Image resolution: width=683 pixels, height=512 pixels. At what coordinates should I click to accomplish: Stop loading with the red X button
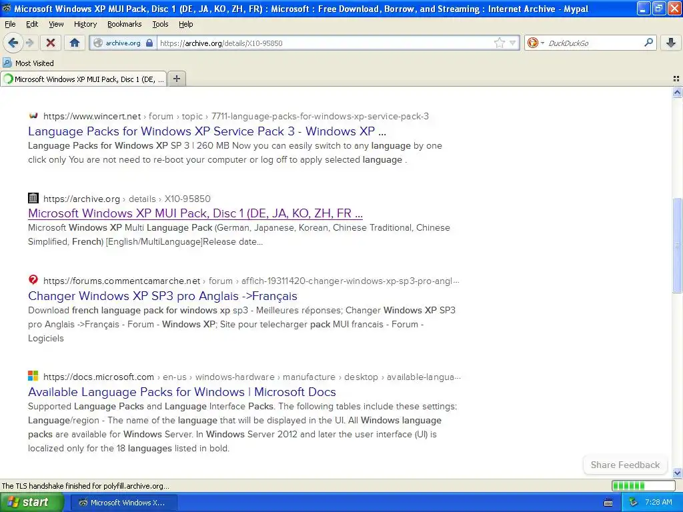[x=51, y=43]
